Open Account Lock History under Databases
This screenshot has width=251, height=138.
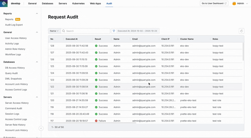(x=16, y=84)
